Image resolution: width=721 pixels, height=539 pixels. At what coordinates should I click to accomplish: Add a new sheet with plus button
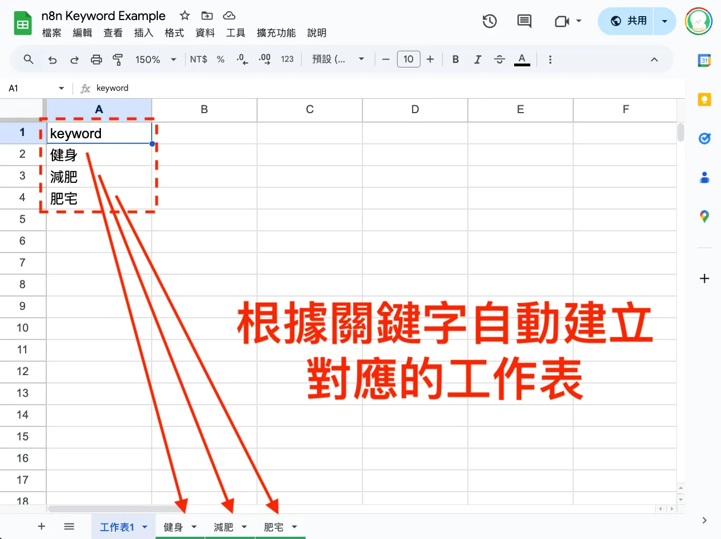pyautogui.click(x=41, y=526)
